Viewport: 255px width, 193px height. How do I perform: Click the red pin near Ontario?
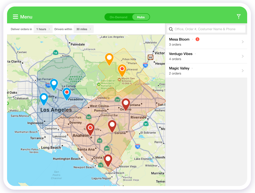coord(126,103)
